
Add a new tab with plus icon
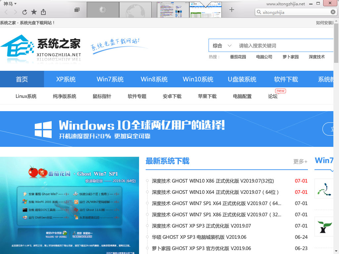[232, 10]
